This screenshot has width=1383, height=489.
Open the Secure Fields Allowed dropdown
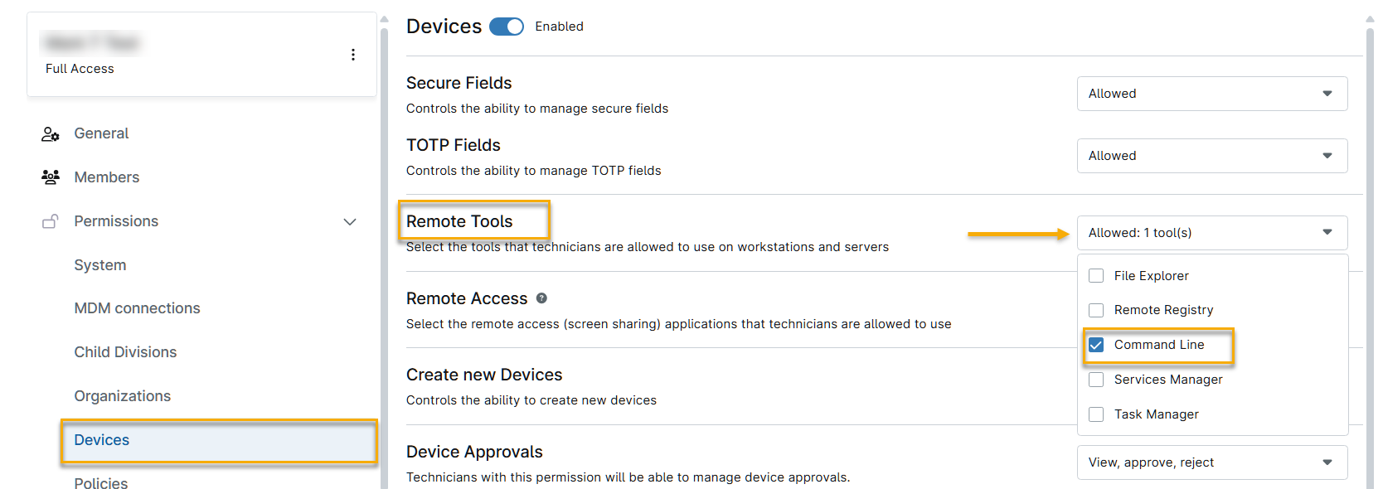point(1212,94)
